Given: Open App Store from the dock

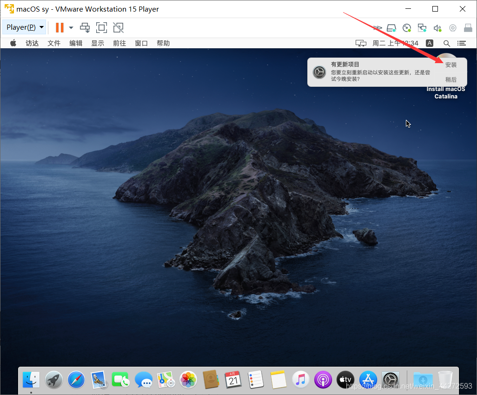Looking at the screenshot, I should point(368,380).
